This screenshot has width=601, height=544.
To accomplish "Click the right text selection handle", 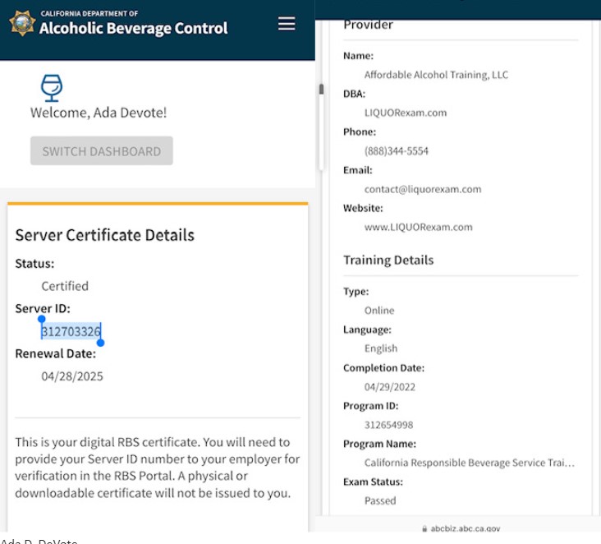I will coord(100,343).
